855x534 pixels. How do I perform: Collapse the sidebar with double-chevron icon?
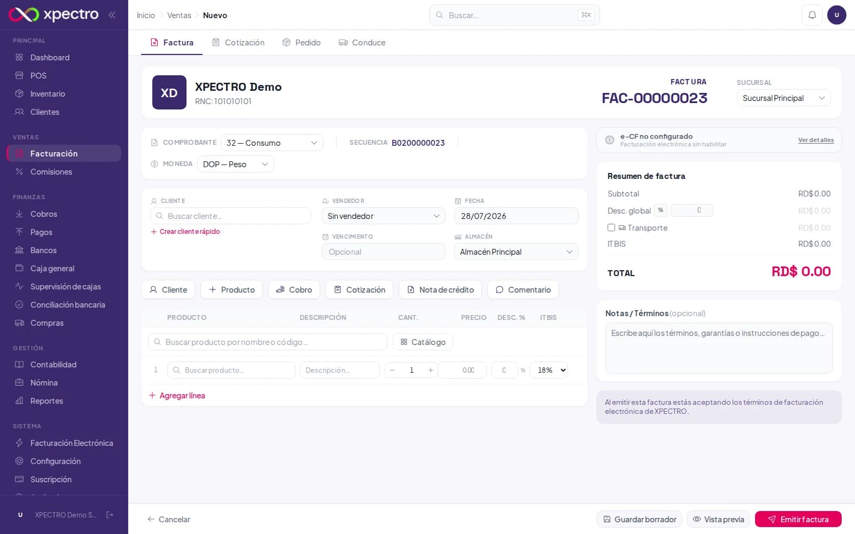click(112, 15)
